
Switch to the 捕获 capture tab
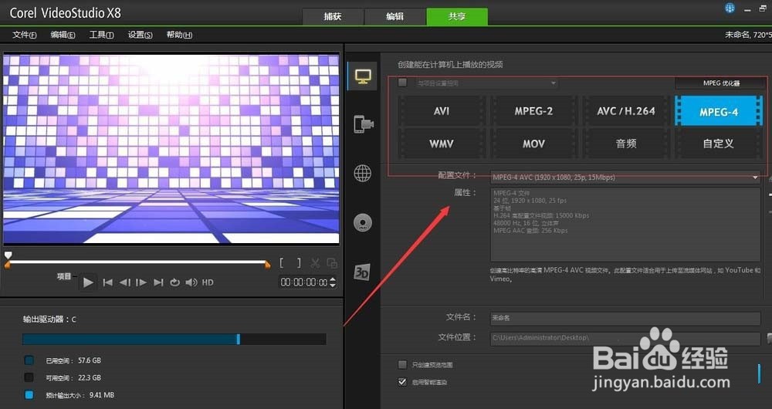[332, 16]
